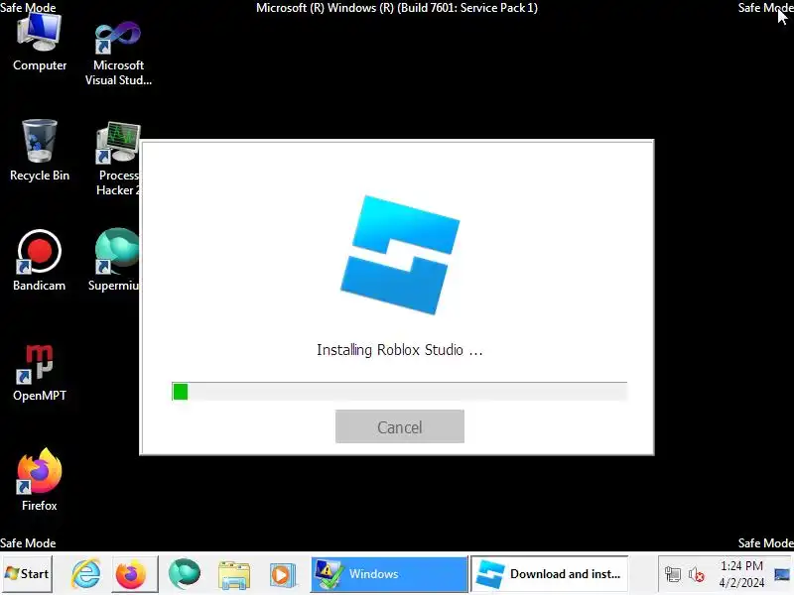794x595 pixels.
Task: Select the OpenMPT desktop shortcut
Action: click(x=40, y=372)
